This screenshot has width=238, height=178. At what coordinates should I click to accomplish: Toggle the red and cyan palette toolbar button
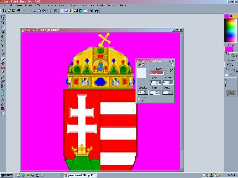pyautogui.click(x=81, y=11)
